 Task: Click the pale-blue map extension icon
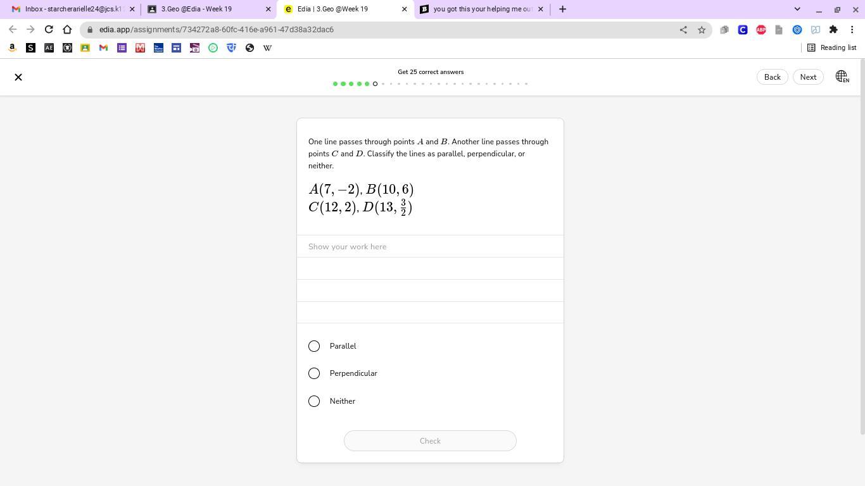(816, 30)
